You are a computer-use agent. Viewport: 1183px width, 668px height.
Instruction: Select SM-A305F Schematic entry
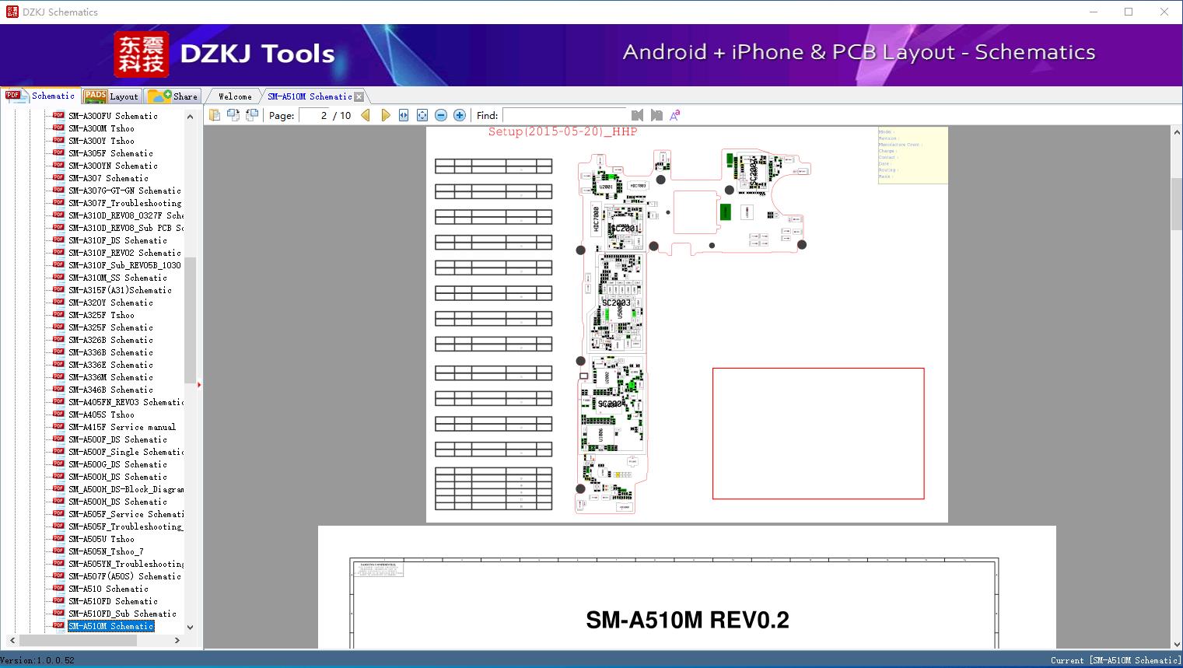[x=110, y=153]
